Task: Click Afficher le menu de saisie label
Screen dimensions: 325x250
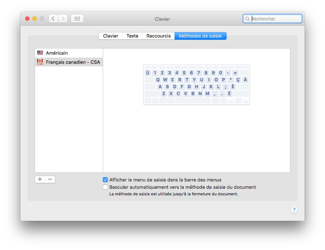Action: [165, 180]
